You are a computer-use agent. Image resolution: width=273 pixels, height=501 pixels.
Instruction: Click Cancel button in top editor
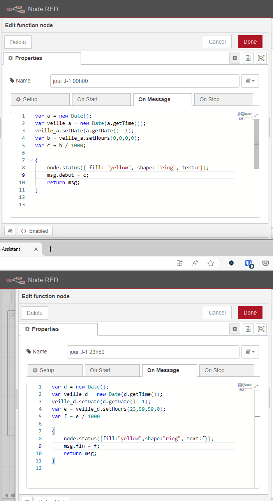coord(217,42)
